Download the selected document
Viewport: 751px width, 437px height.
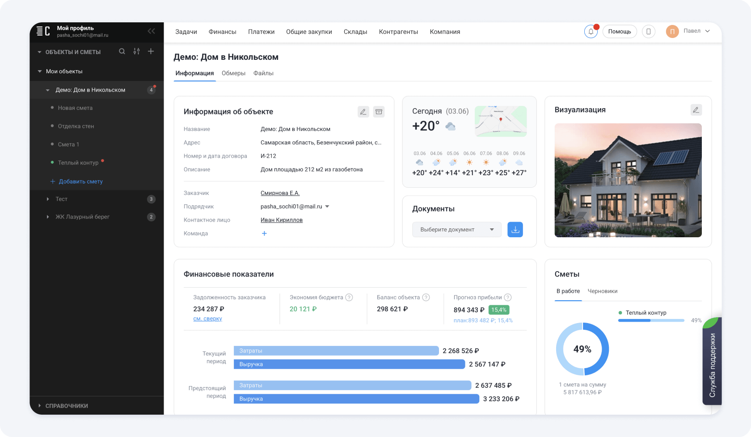(x=515, y=230)
